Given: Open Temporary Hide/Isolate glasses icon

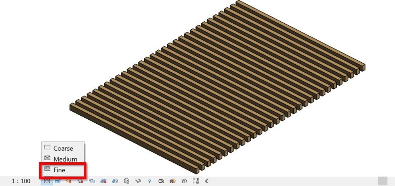Looking at the screenshot, I should pyautogui.click(x=138, y=181).
